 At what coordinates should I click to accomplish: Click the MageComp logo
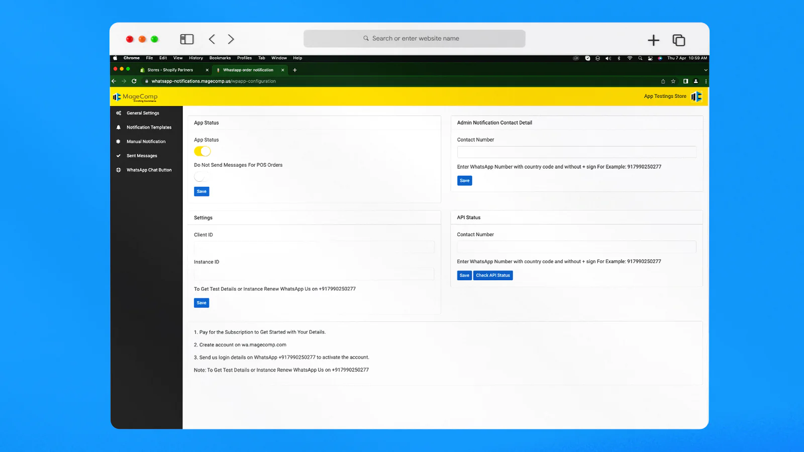pyautogui.click(x=135, y=96)
